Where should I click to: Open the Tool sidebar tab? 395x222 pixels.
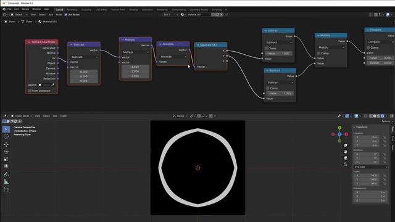pos(393,139)
